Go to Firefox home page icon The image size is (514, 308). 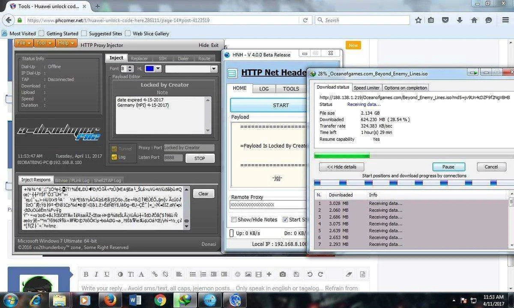[x=474, y=20]
